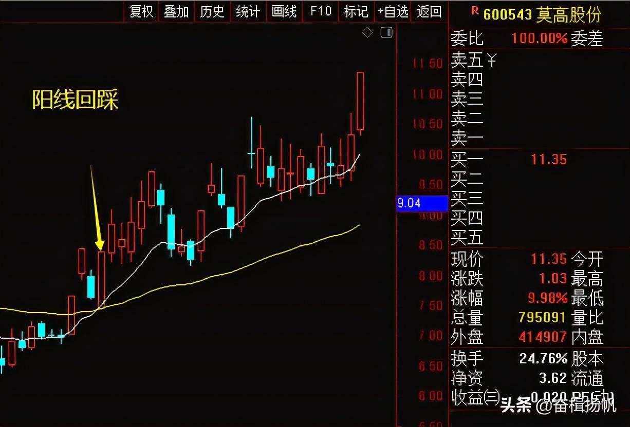Click the diamond icon above the chart

(367, 33)
